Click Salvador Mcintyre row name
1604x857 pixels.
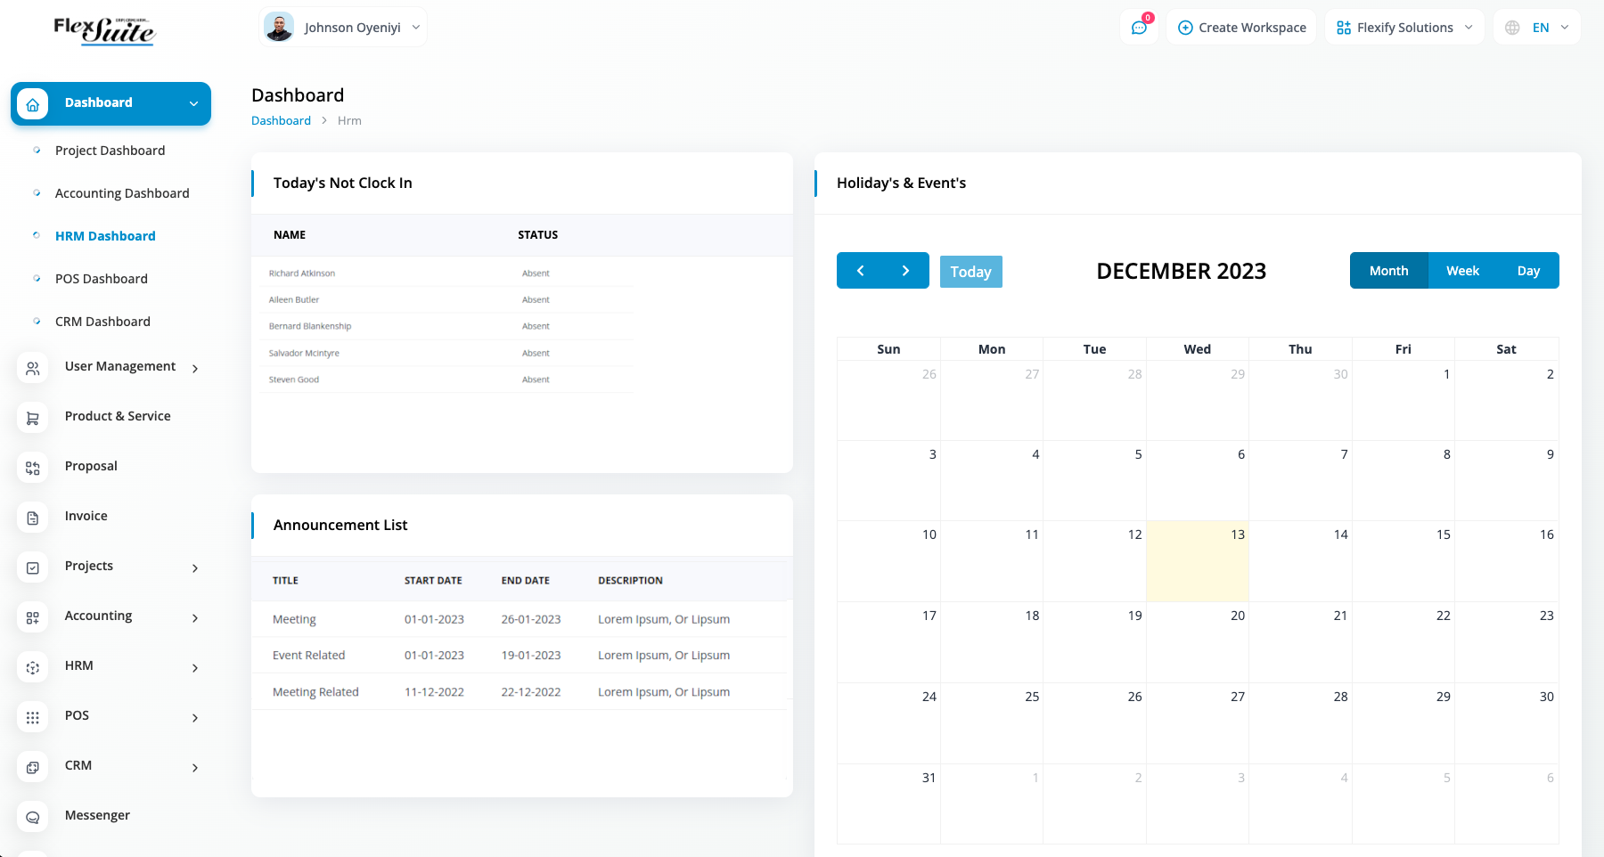click(304, 354)
